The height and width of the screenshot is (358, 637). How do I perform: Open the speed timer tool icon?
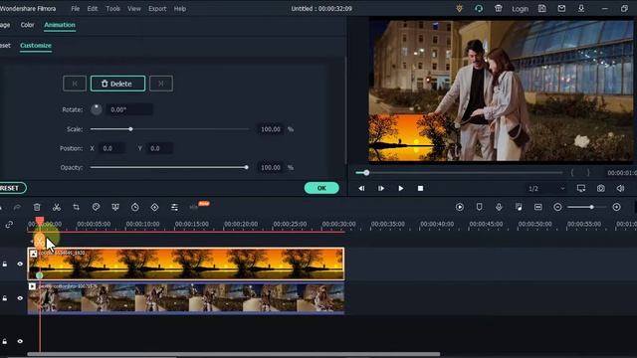[x=135, y=207]
